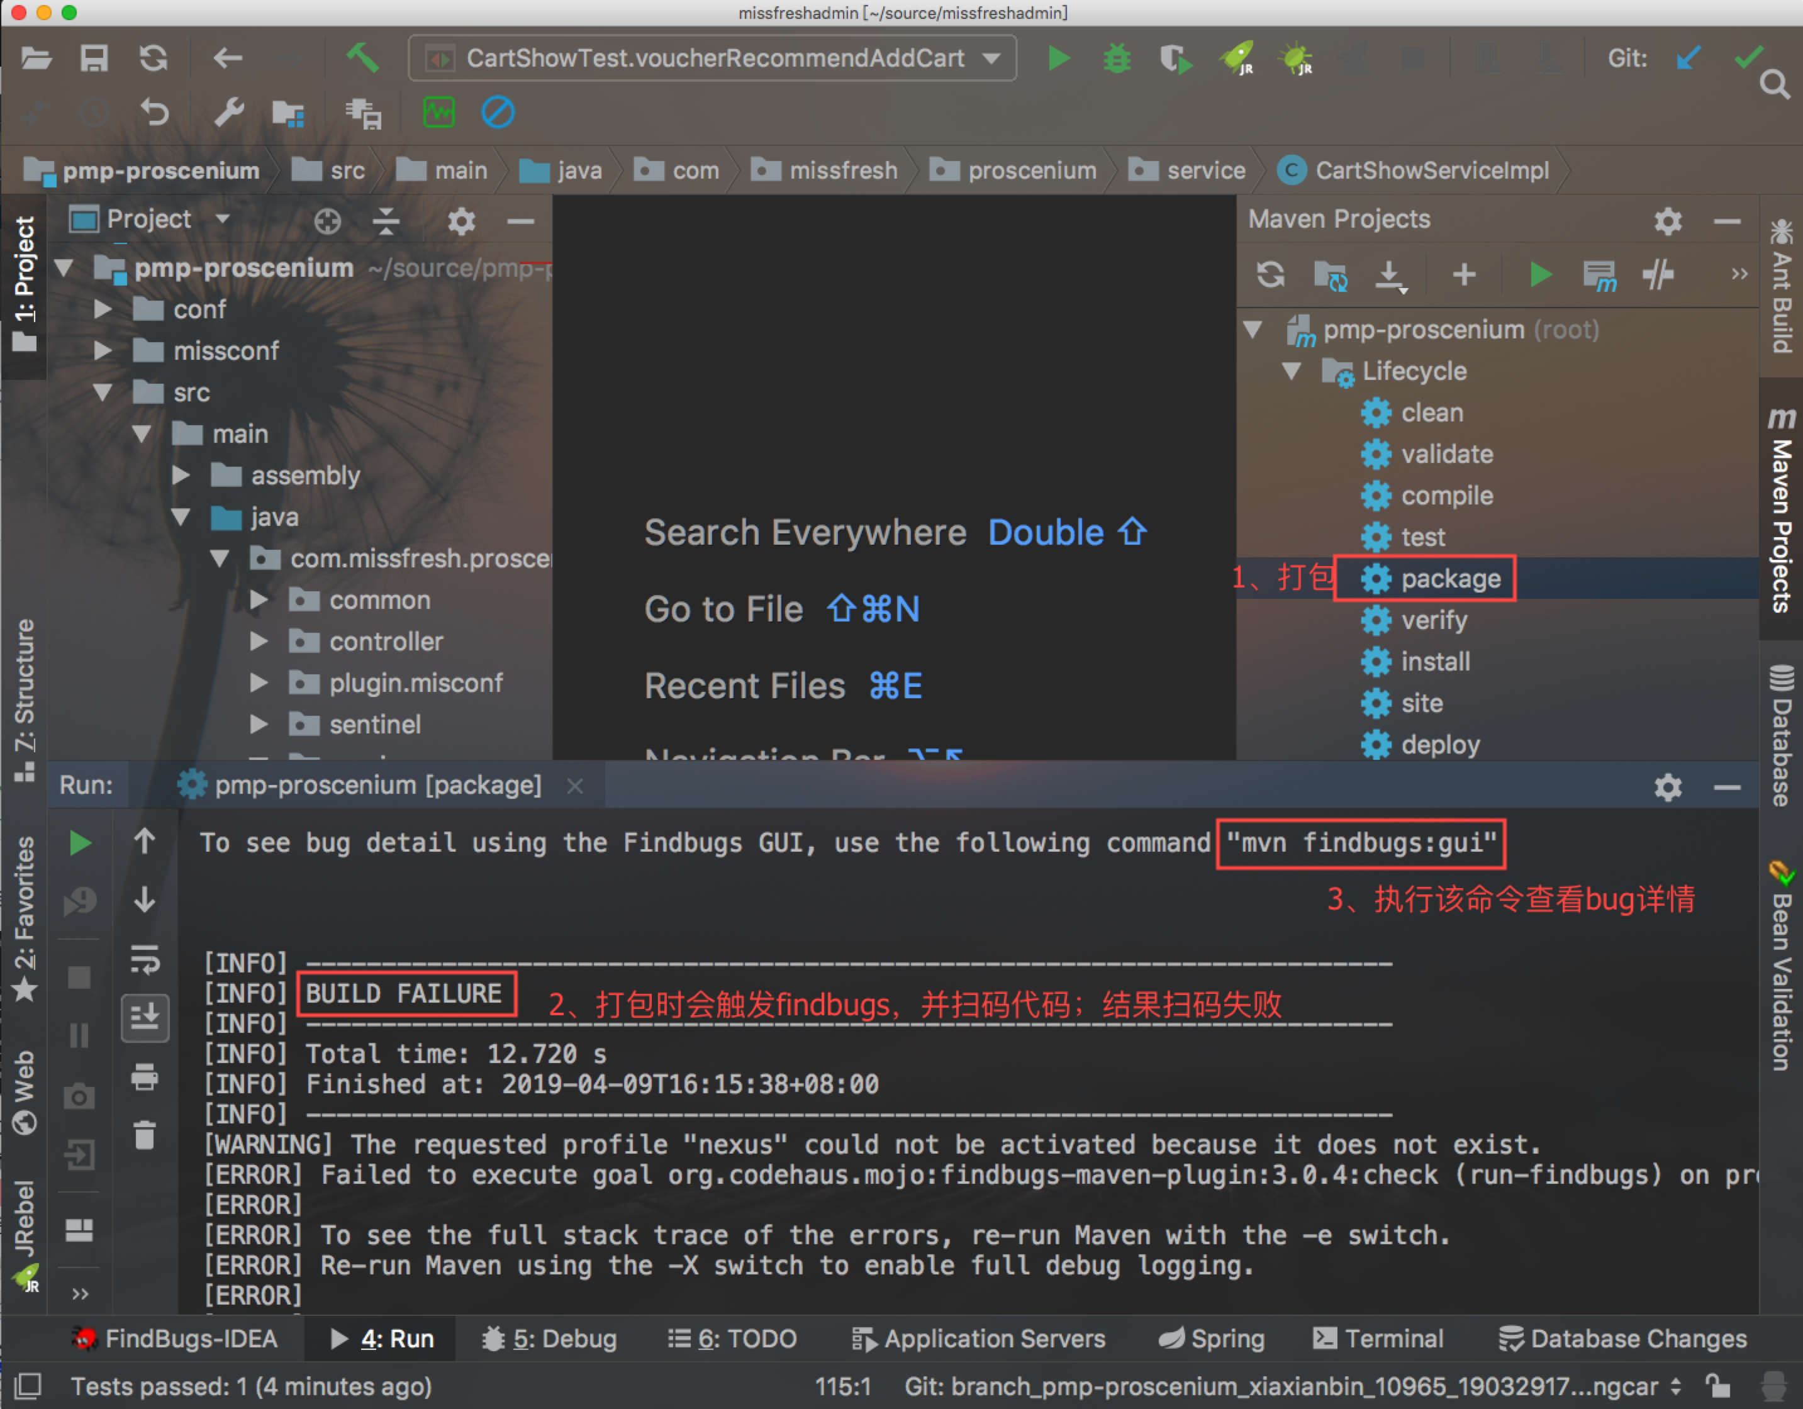Locate current file with crosshair icon in Project panel
The height and width of the screenshot is (1409, 1803).
[327, 220]
